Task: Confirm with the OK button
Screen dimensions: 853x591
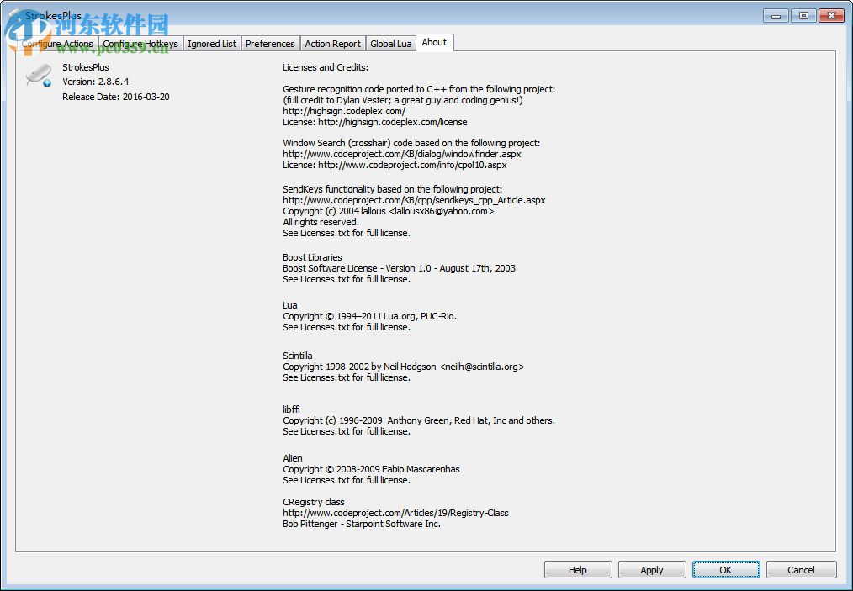Action: point(725,569)
